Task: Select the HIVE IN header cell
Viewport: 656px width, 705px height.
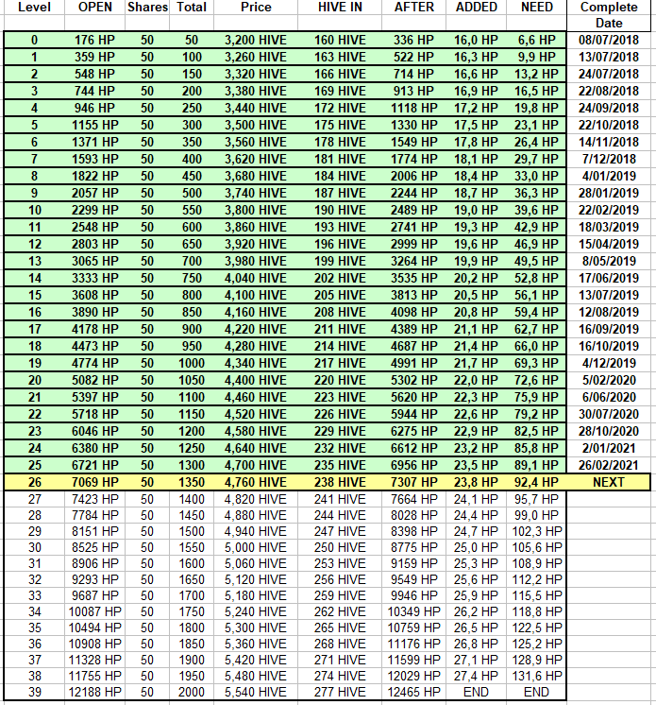Action: tap(340, 8)
